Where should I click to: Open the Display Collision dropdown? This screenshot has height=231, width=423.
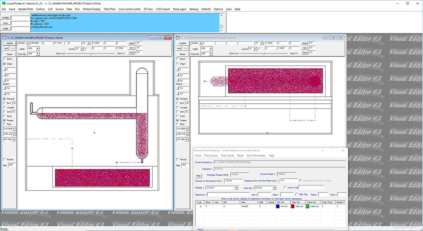(222, 188)
